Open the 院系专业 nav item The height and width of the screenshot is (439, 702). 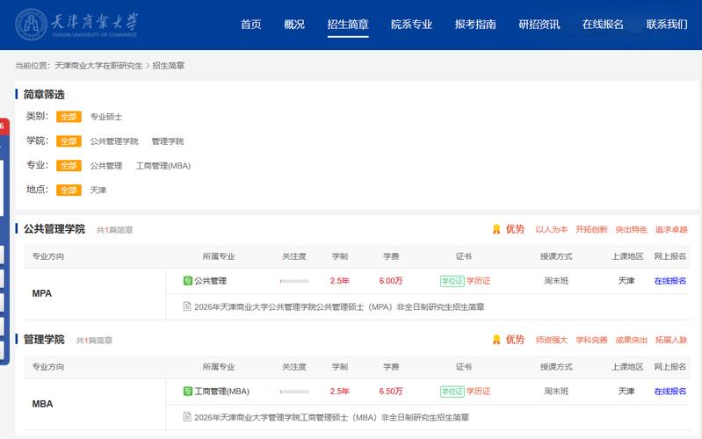coord(411,25)
